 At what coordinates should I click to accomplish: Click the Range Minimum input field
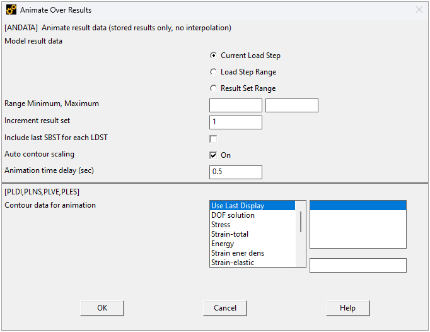point(235,105)
